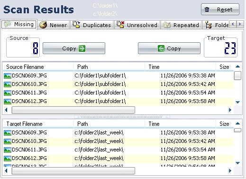Viewport: 246px width, 179px height.
Task: Click source list scroll up arrow
Action: click(237, 66)
